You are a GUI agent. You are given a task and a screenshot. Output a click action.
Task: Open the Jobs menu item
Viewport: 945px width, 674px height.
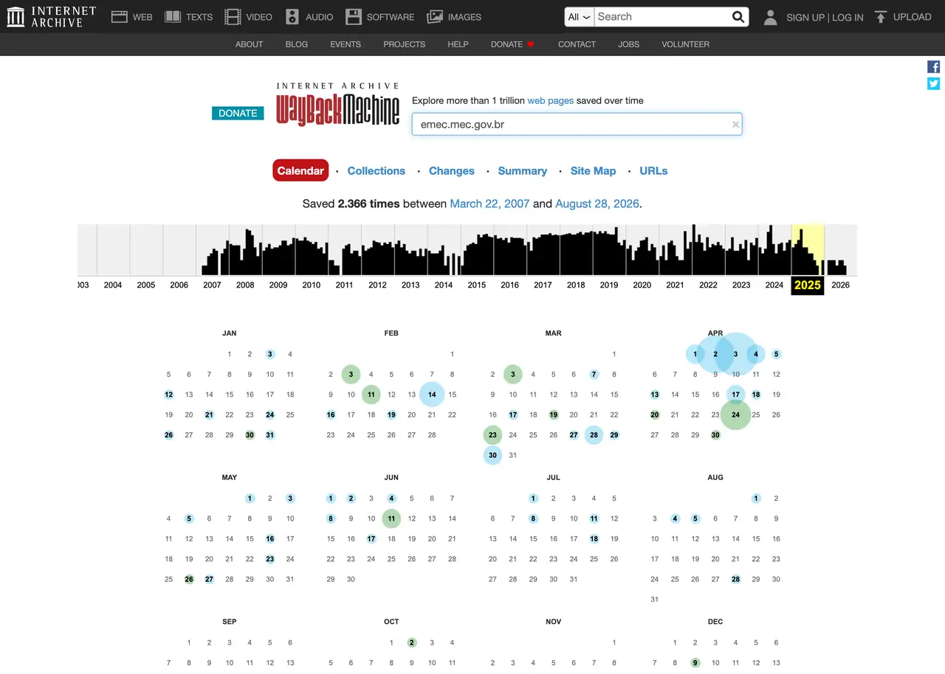629,44
